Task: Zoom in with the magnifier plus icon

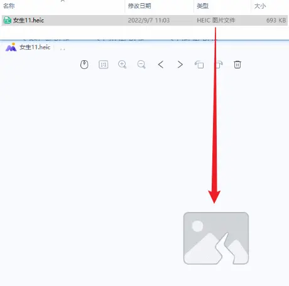Action: (122, 65)
